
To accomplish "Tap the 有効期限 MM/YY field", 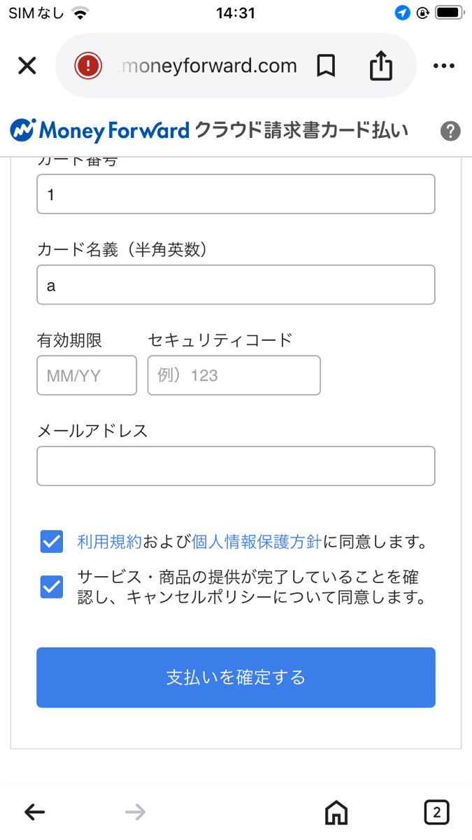I will coord(87,375).
